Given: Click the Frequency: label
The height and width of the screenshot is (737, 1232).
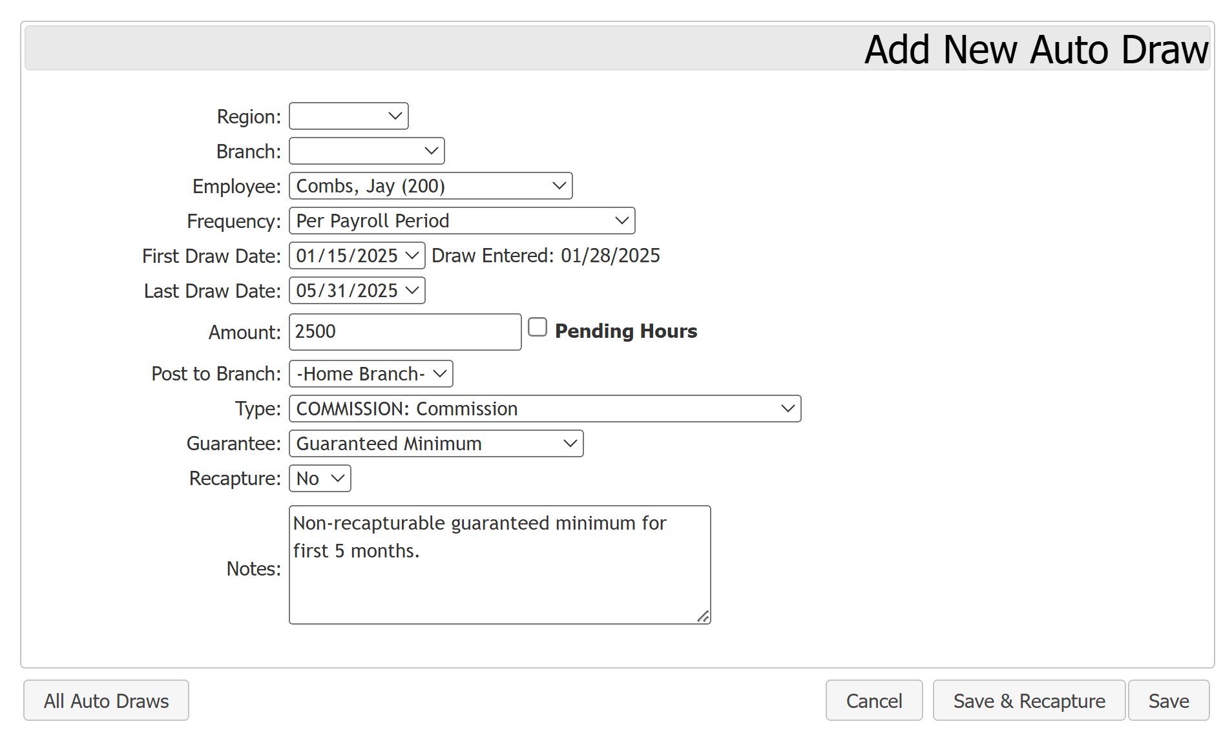Looking at the screenshot, I should [234, 222].
